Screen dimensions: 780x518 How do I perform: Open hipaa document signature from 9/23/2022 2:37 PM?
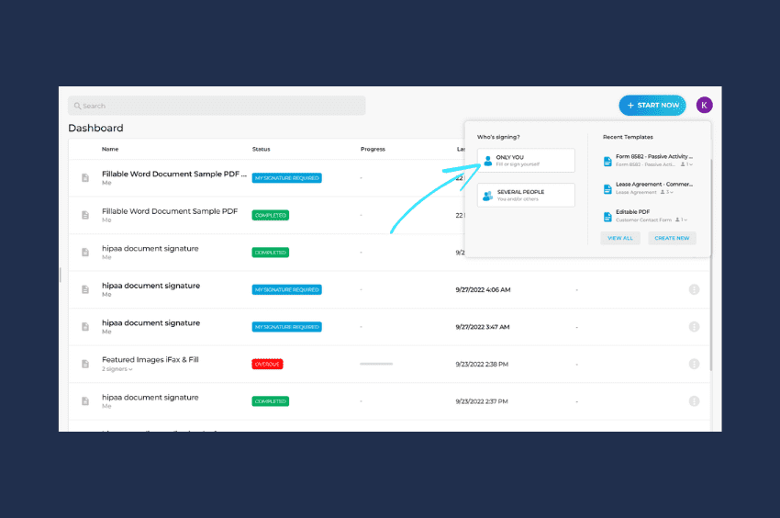click(150, 398)
